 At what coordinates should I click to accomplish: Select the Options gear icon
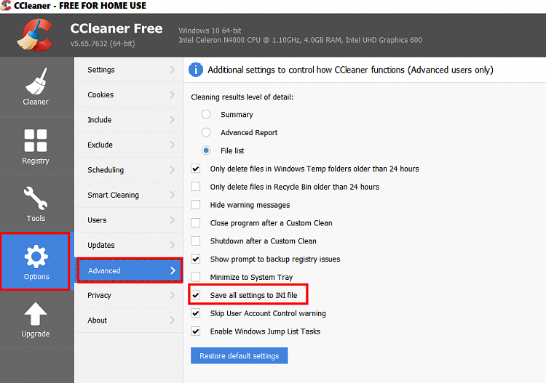coord(36,257)
